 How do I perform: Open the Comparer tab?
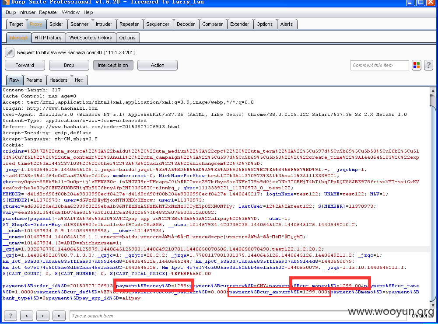(x=213, y=24)
